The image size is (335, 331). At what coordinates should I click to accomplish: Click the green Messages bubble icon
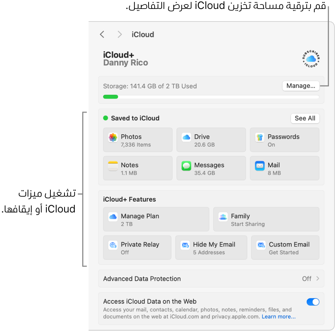[x=186, y=166]
